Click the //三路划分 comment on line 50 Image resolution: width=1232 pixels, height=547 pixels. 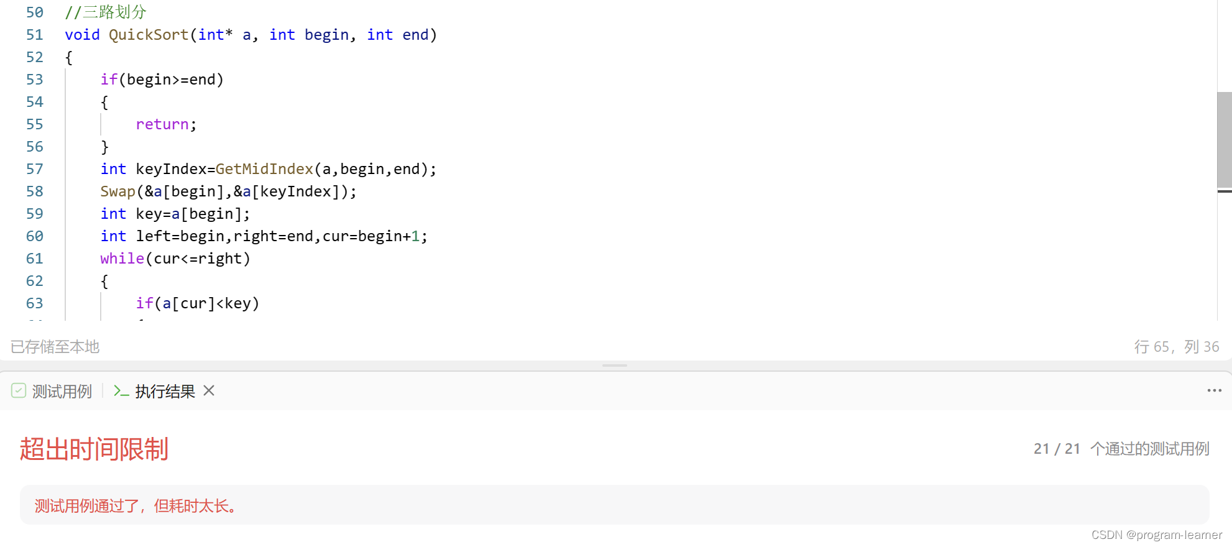click(106, 12)
